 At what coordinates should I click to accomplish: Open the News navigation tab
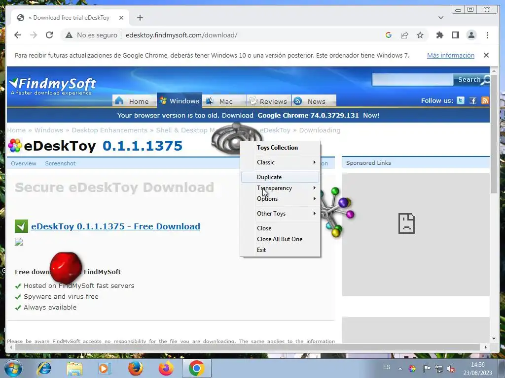pyautogui.click(x=314, y=101)
